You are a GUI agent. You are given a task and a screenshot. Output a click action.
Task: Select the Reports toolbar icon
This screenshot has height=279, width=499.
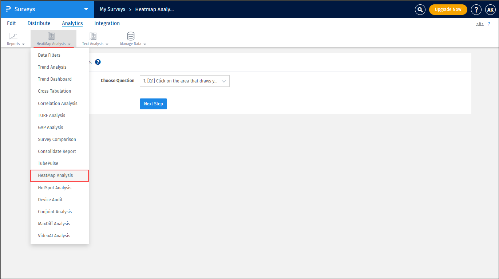[13, 36]
